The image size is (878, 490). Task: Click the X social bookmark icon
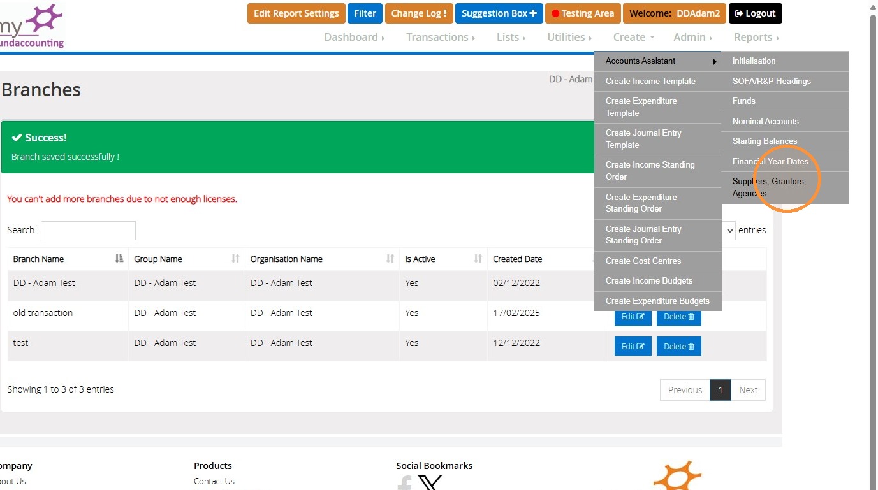[430, 482]
